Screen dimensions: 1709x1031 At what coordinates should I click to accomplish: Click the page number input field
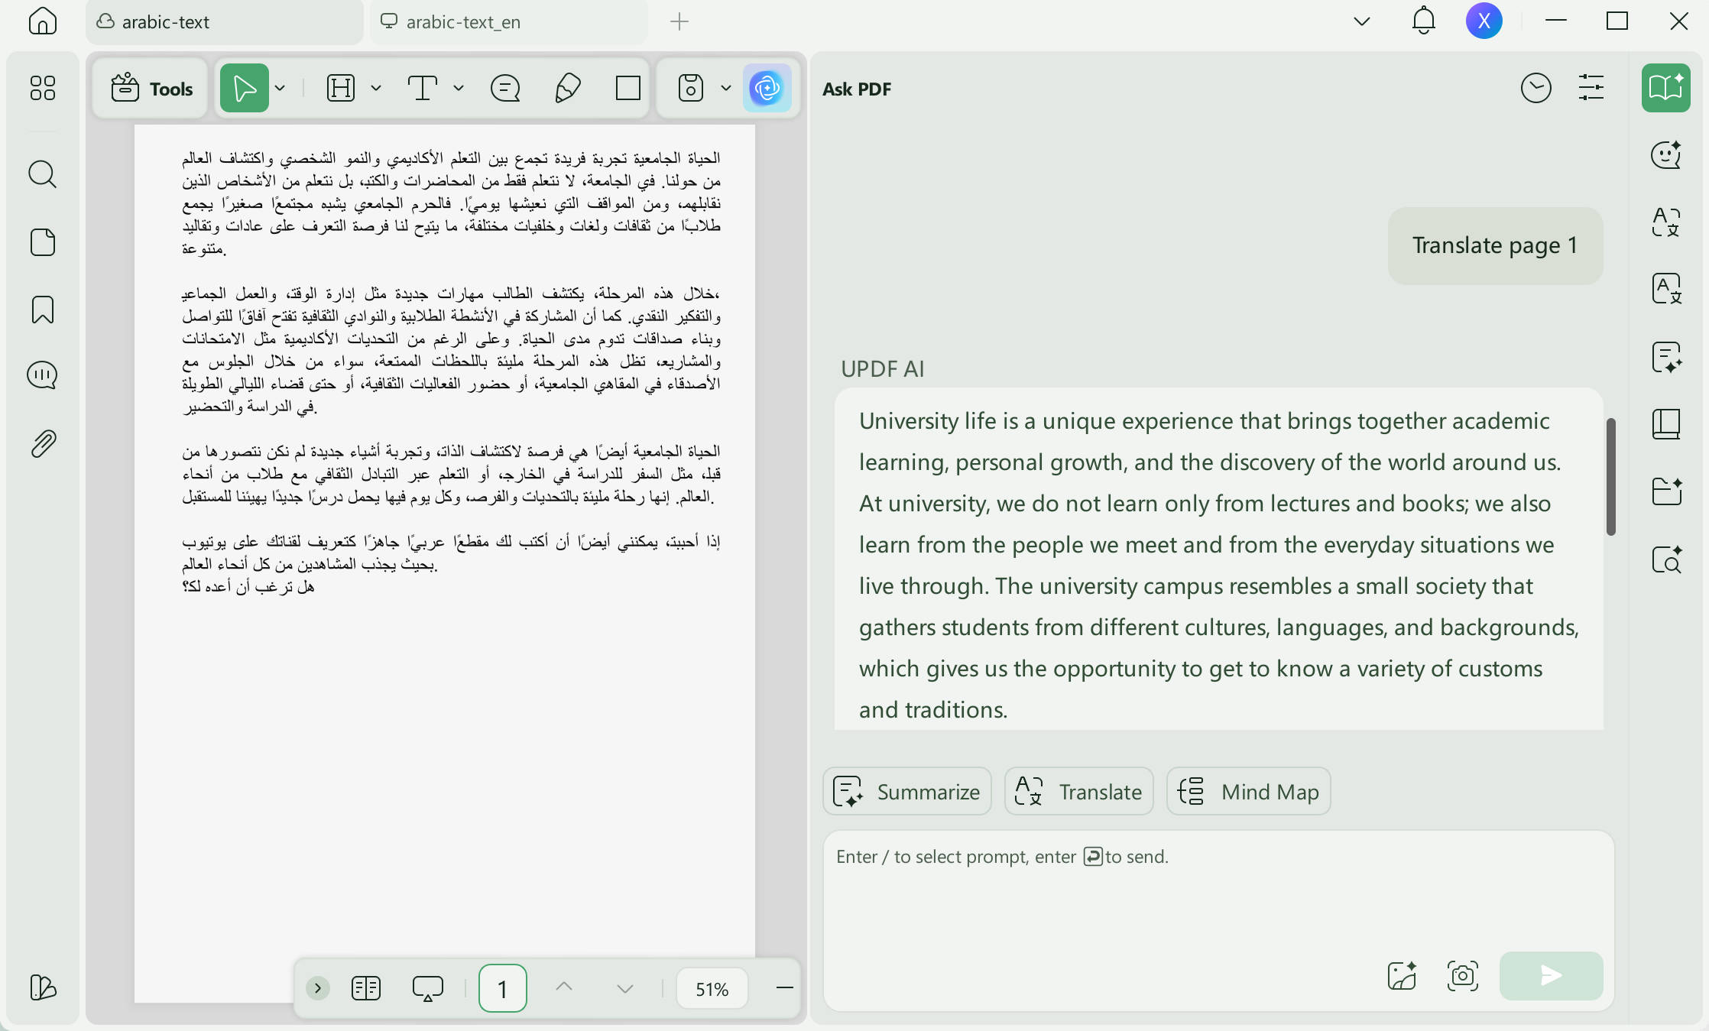502,989
